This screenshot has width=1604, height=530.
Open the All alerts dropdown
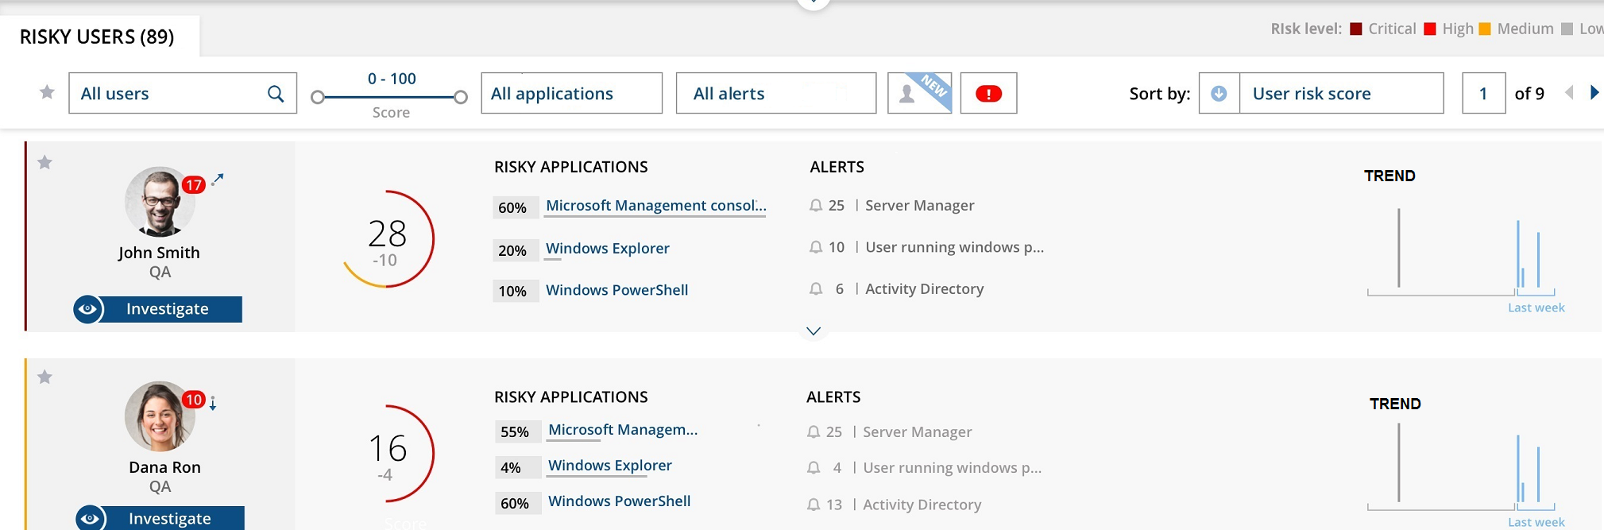tap(775, 94)
